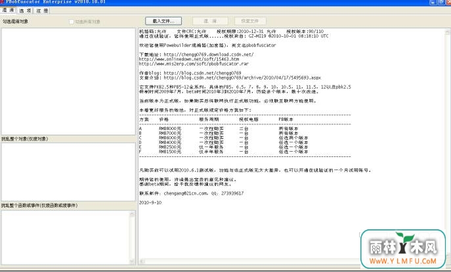Click the date "2010-9-10" at text end
The width and height of the screenshot is (451, 272).
coord(150,202)
